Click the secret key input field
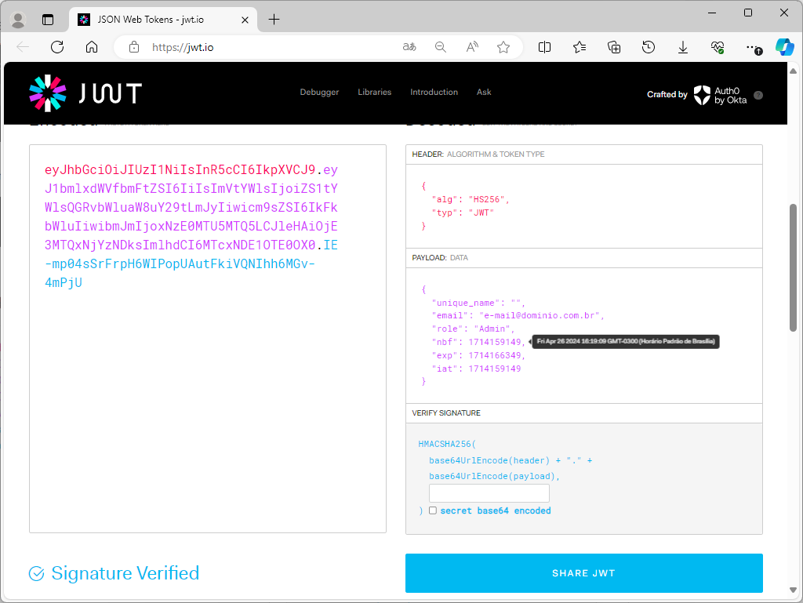 (489, 493)
